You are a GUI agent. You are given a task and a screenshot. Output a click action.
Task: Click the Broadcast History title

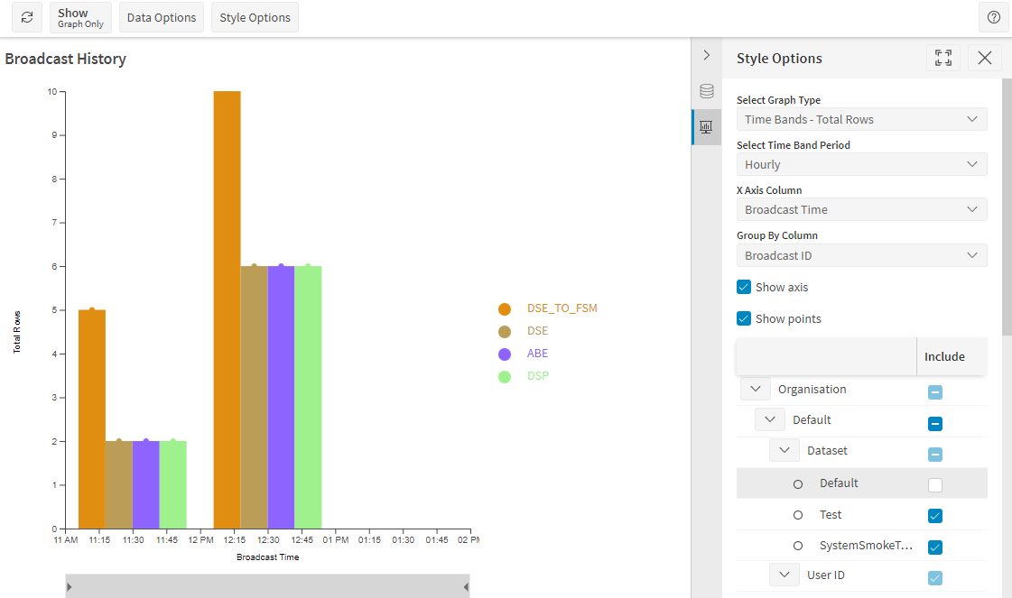coord(65,59)
